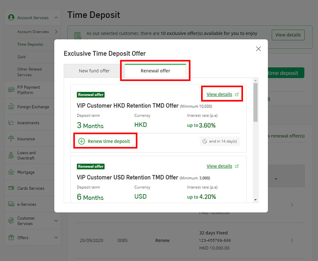Click the clock icon near end in 14 days
Screen dimensions: 318x261
click(x=204, y=141)
